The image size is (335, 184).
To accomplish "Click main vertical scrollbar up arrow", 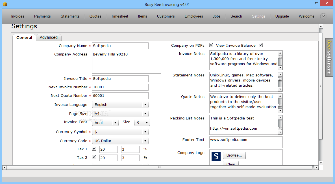I will (321, 26).
